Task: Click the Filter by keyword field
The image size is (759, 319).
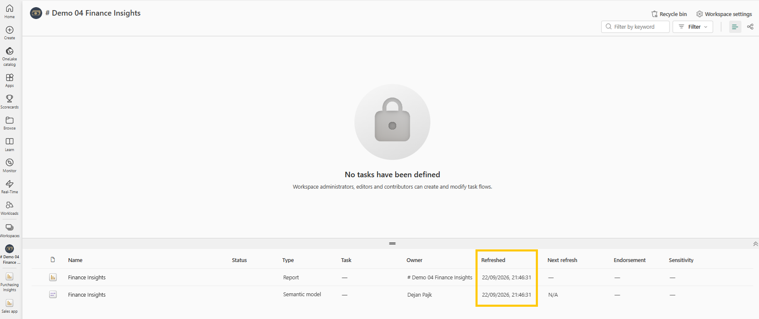Action: point(635,27)
